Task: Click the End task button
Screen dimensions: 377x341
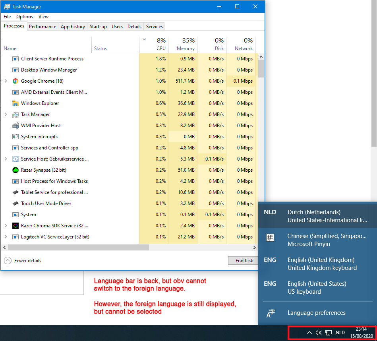Action: coord(243,261)
